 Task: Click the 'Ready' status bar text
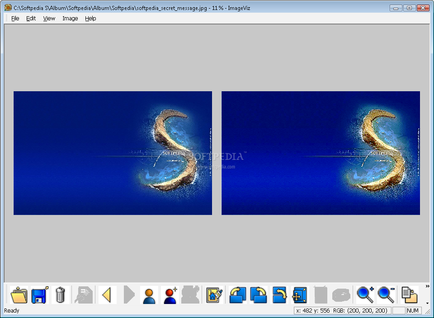(12, 310)
